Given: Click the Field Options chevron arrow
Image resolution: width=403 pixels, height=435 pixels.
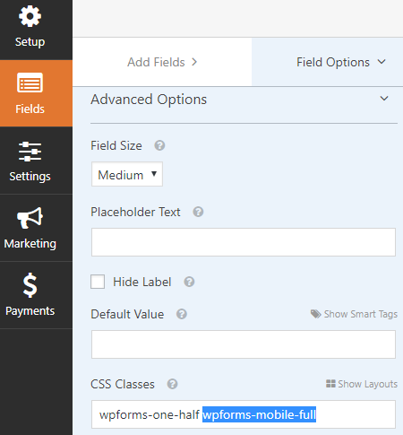Looking at the screenshot, I should (382, 62).
